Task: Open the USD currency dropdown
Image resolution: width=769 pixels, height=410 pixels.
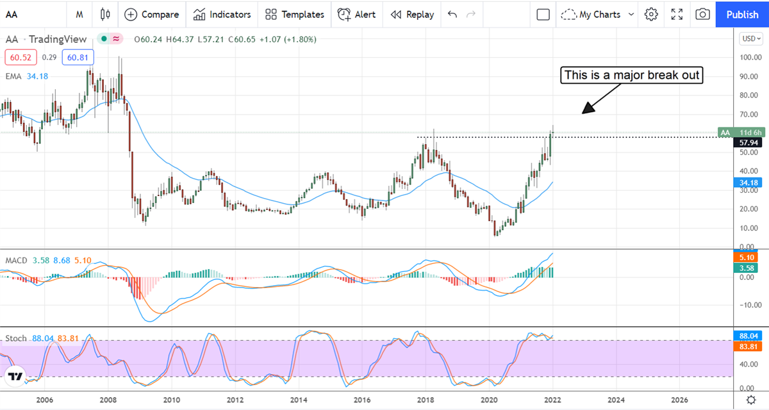Action: point(750,38)
